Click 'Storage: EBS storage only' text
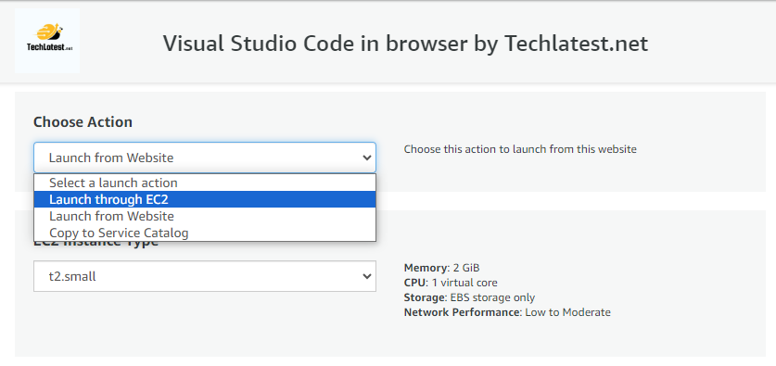Screen dimensions: 776x366 [x=469, y=297]
